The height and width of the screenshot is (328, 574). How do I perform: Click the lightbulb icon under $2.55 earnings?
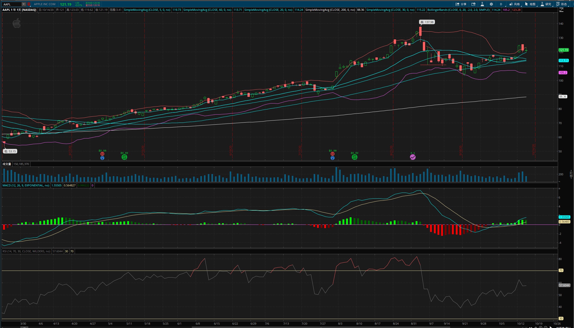(x=102, y=158)
